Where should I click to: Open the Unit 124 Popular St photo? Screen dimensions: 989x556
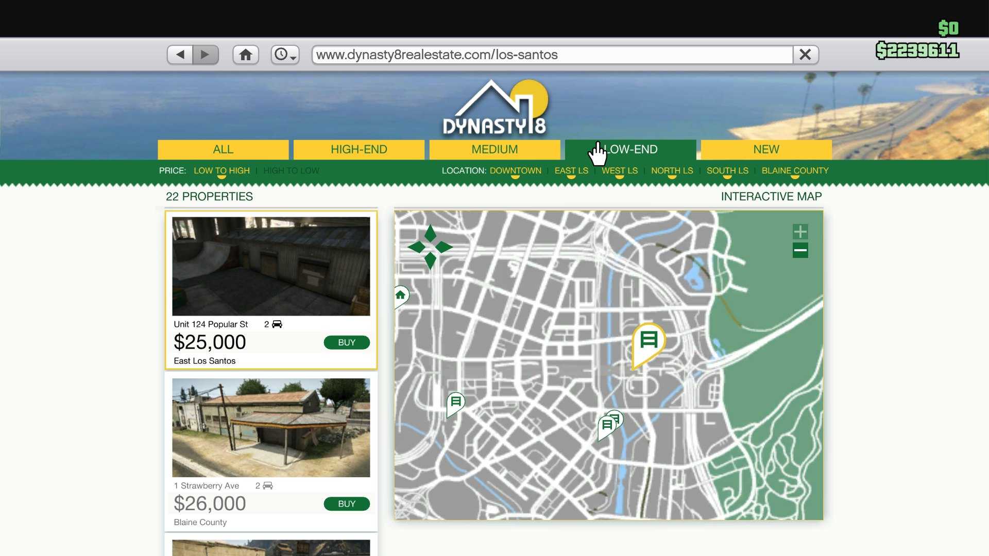[x=271, y=266]
